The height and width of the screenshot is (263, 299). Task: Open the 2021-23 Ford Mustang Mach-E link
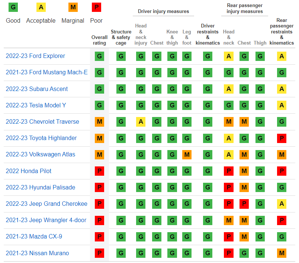[x=46, y=72]
